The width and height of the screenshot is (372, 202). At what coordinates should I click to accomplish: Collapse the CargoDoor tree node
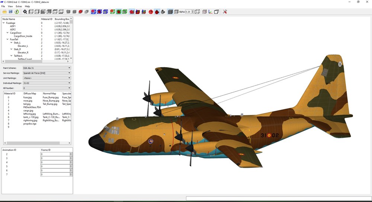[x=7, y=33]
